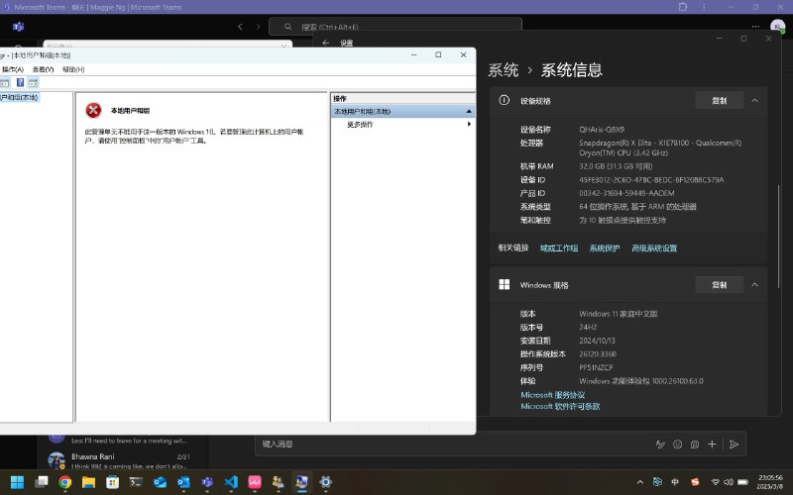Collapse the 设备规格 section chevron
793x495 pixels.
point(754,101)
